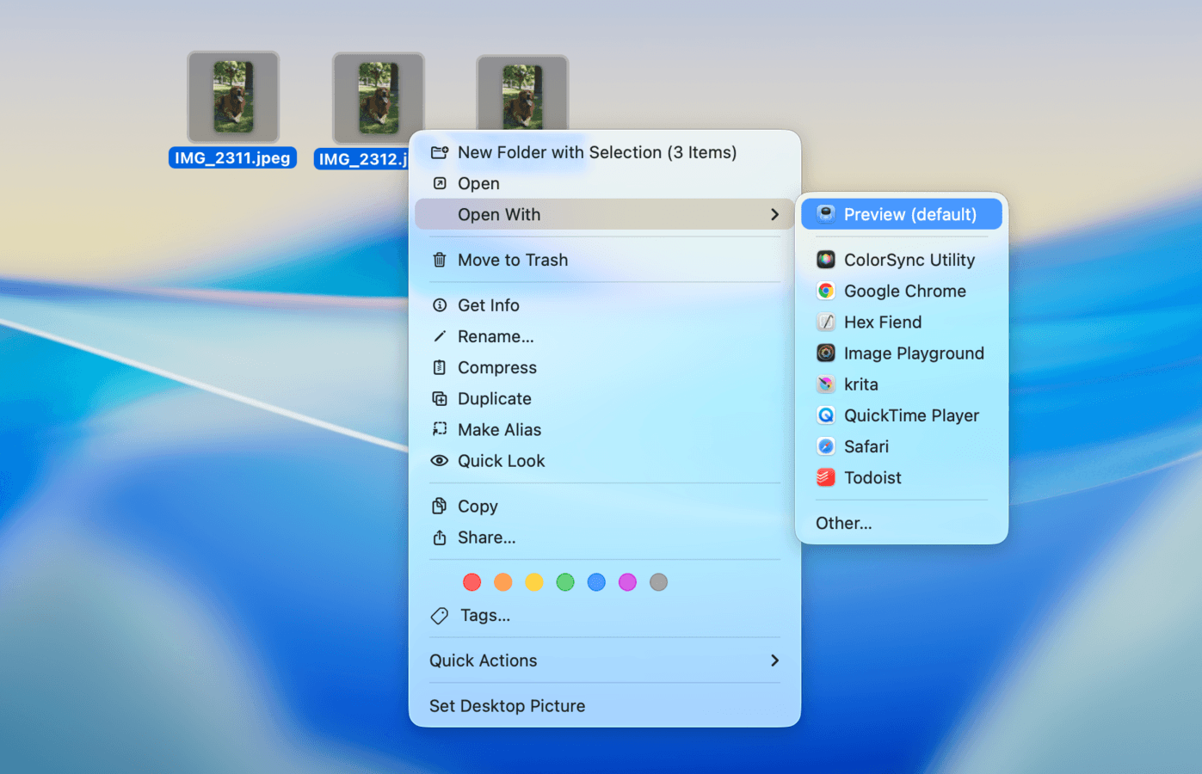
Task: Select Rename... menu entry
Action: [605, 336]
